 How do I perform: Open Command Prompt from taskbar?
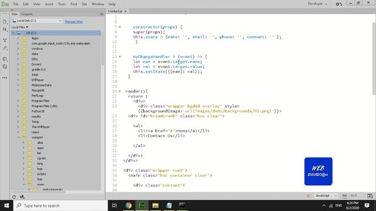coord(182,206)
